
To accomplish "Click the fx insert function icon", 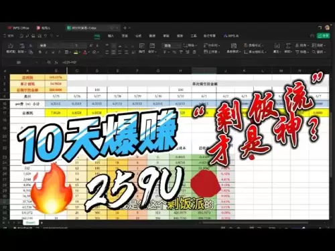I will pyautogui.click(x=56, y=62).
